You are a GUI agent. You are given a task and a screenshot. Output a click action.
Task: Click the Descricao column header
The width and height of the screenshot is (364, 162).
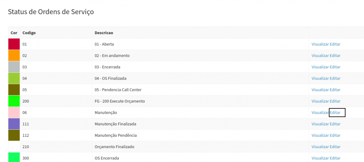coord(104,33)
